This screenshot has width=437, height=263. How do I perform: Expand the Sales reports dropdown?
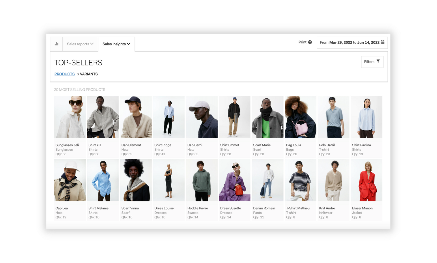pos(80,44)
